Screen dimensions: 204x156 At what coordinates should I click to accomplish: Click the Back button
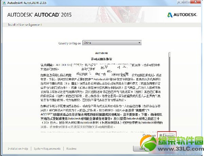142,149
